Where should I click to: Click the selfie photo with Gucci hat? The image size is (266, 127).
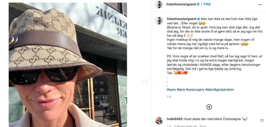(68, 65)
